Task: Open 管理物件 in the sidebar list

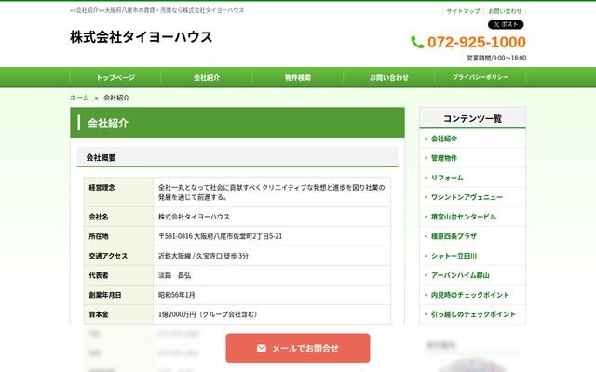Action: (x=444, y=158)
